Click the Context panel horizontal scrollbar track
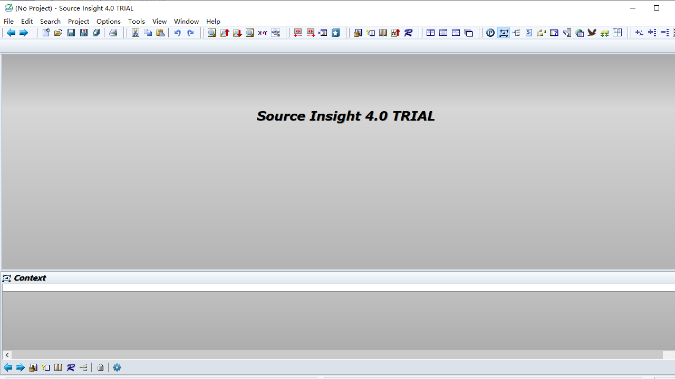The height and width of the screenshot is (379, 675). 337,355
